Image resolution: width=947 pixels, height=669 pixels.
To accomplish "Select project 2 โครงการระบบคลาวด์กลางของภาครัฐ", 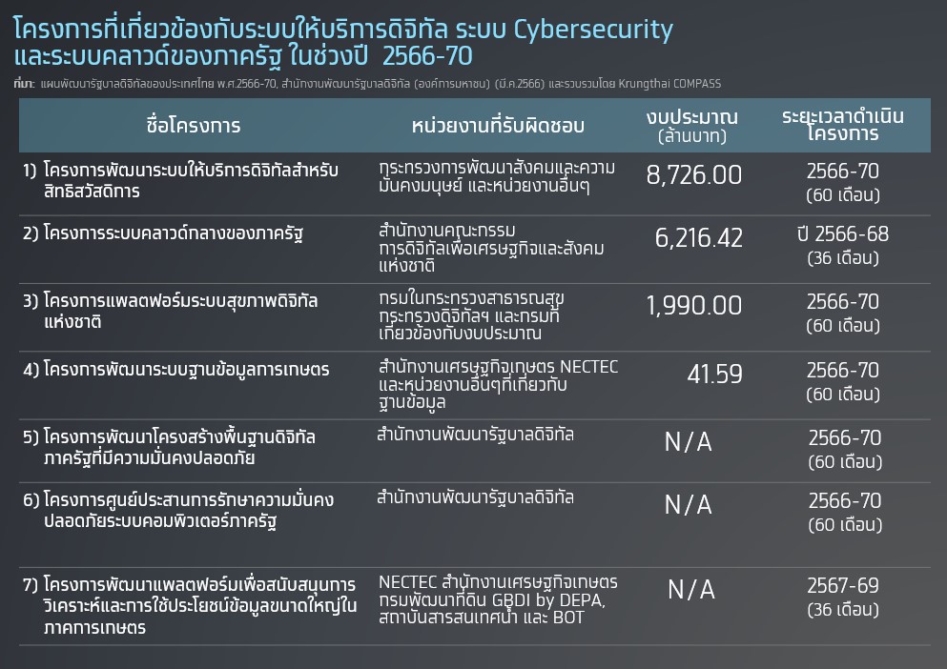I will 162,233.
